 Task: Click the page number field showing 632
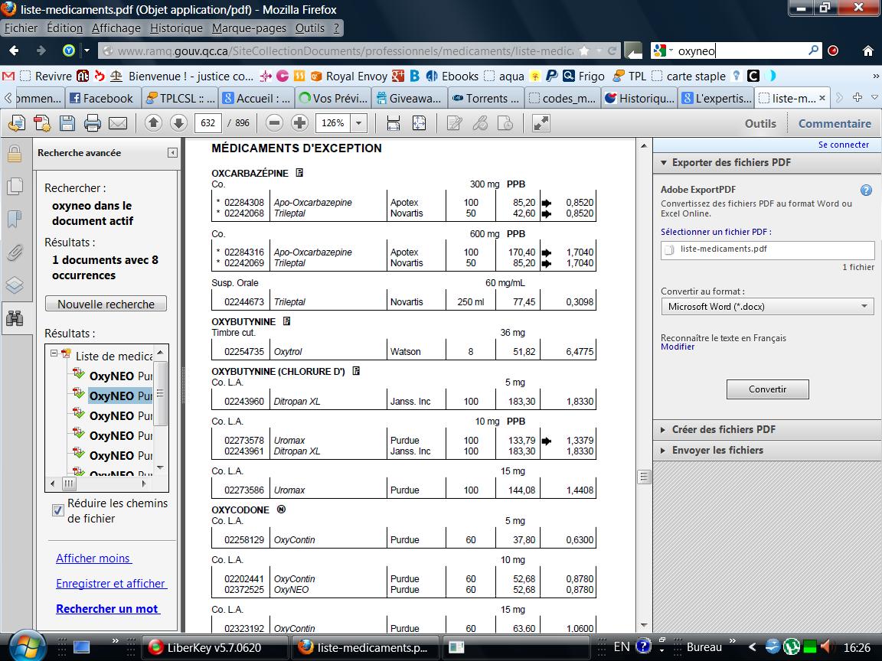click(207, 123)
